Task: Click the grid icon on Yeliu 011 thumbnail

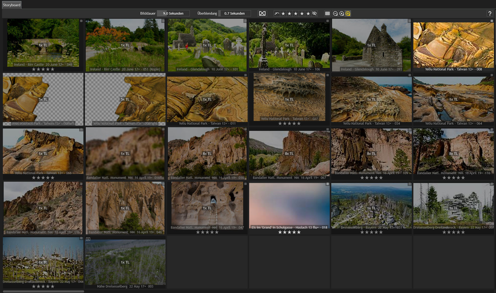Action: tap(245, 75)
